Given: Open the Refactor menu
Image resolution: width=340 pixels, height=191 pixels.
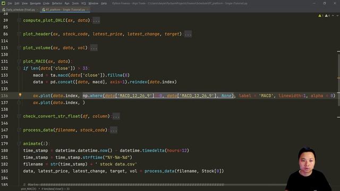Looking at the screenshot, I should tap(57, 3).
